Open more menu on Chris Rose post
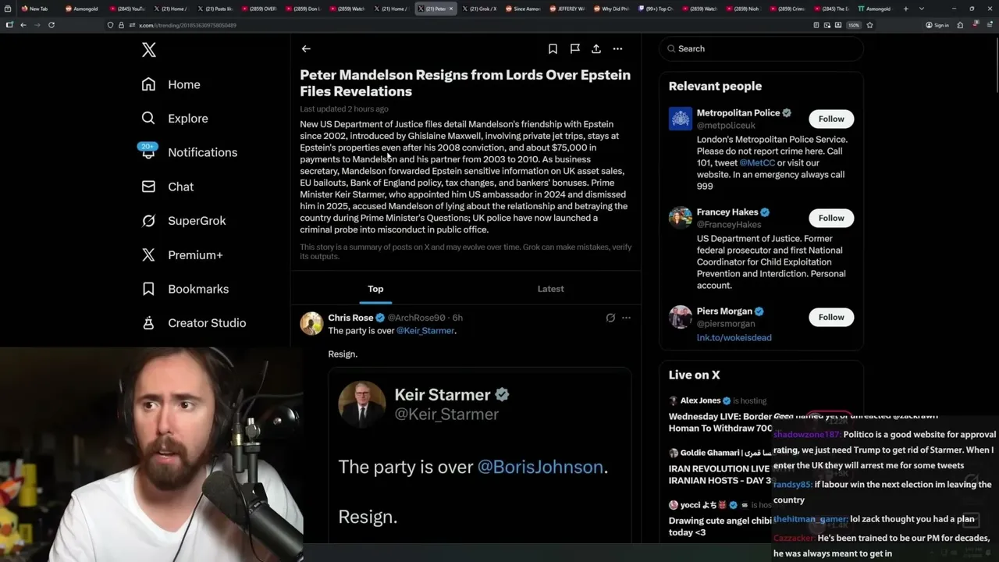Screen dimensions: 999x562 pos(626,318)
